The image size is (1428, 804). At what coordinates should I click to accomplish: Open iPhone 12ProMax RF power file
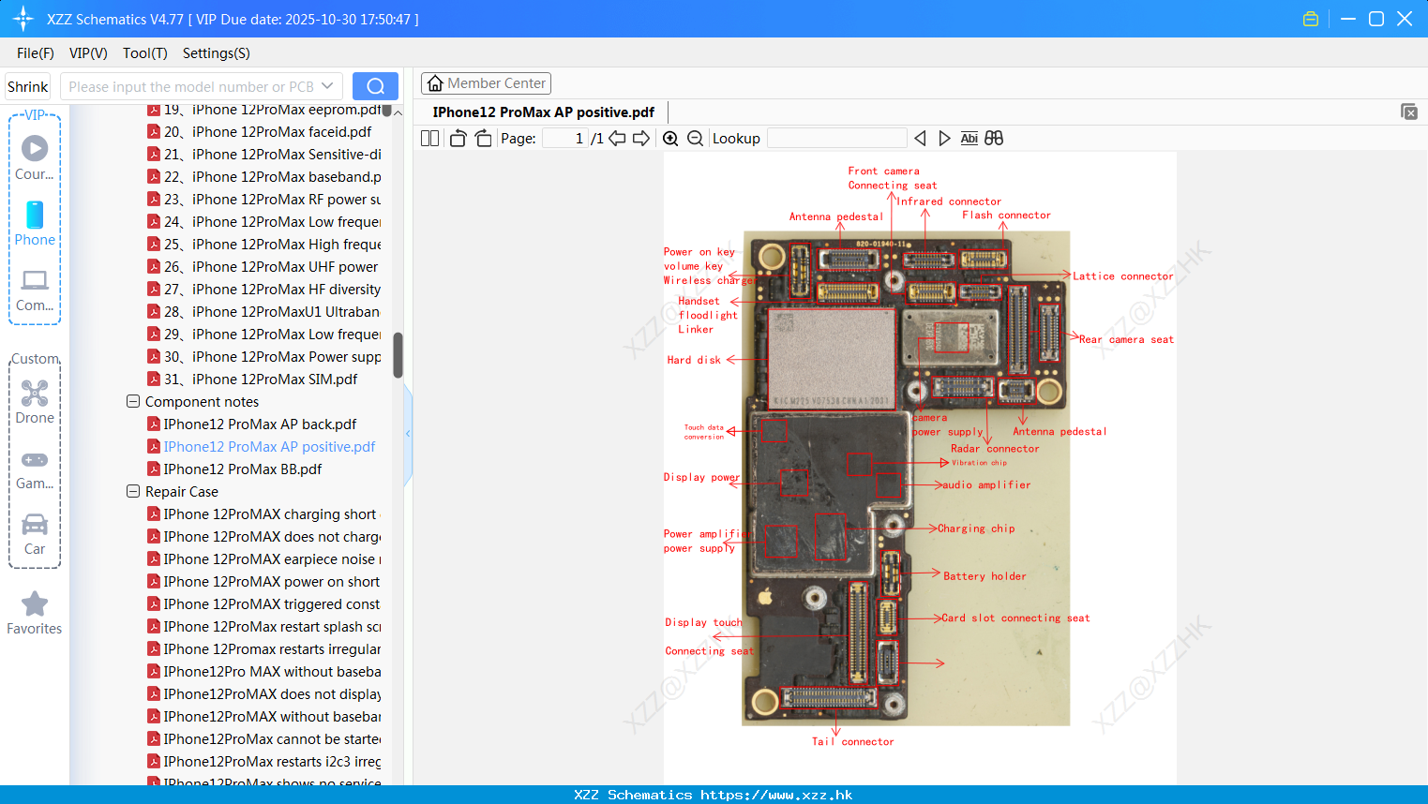pyautogui.click(x=263, y=200)
